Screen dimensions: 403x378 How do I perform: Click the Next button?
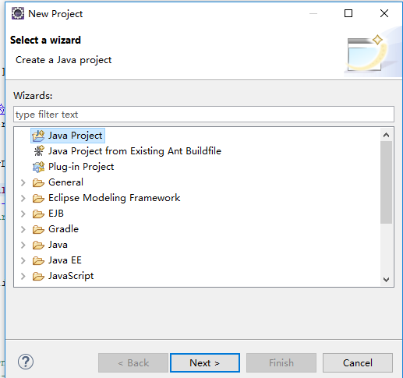coord(205,362)
